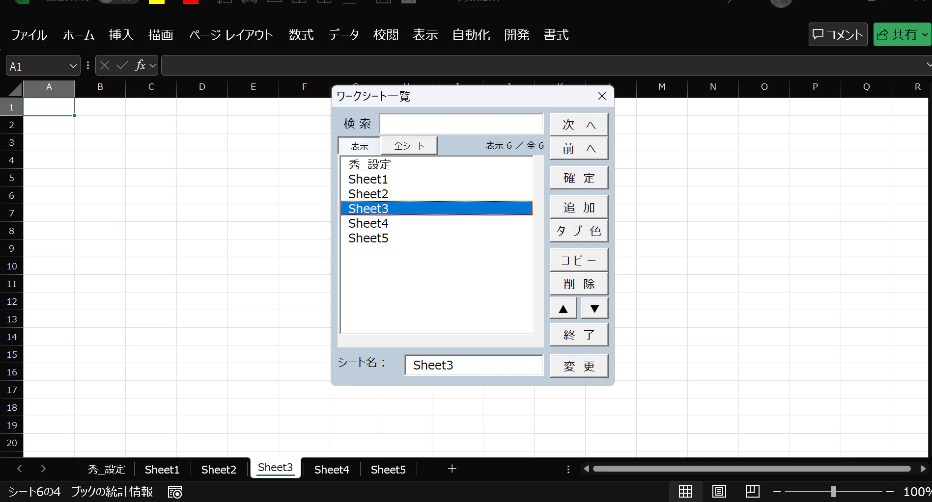Open the ページ レイアウト tab
The height and width of the screenshot is (502, 932).
pos(231,35)
